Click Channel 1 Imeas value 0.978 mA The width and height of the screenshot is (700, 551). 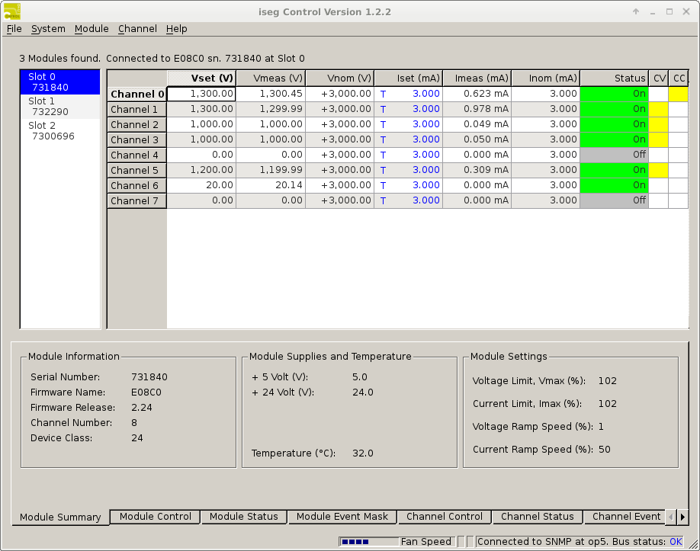pyautogui.click(x=486, y=109)
